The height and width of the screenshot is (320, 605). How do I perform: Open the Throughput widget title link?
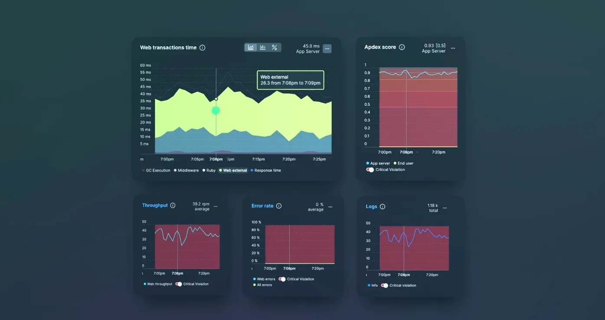[155, 206]
